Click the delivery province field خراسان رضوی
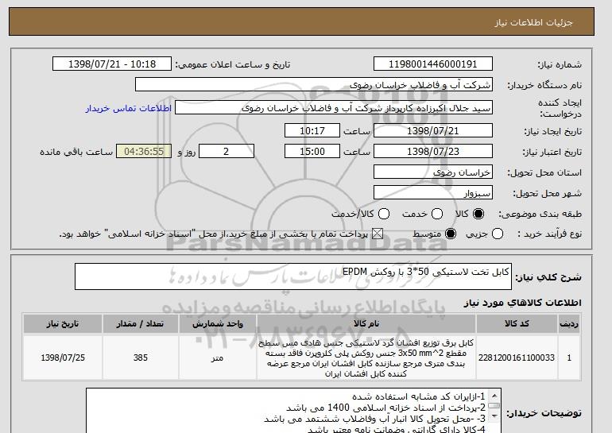This screenshot has height=433, width=612. click(x=433, y=172)
